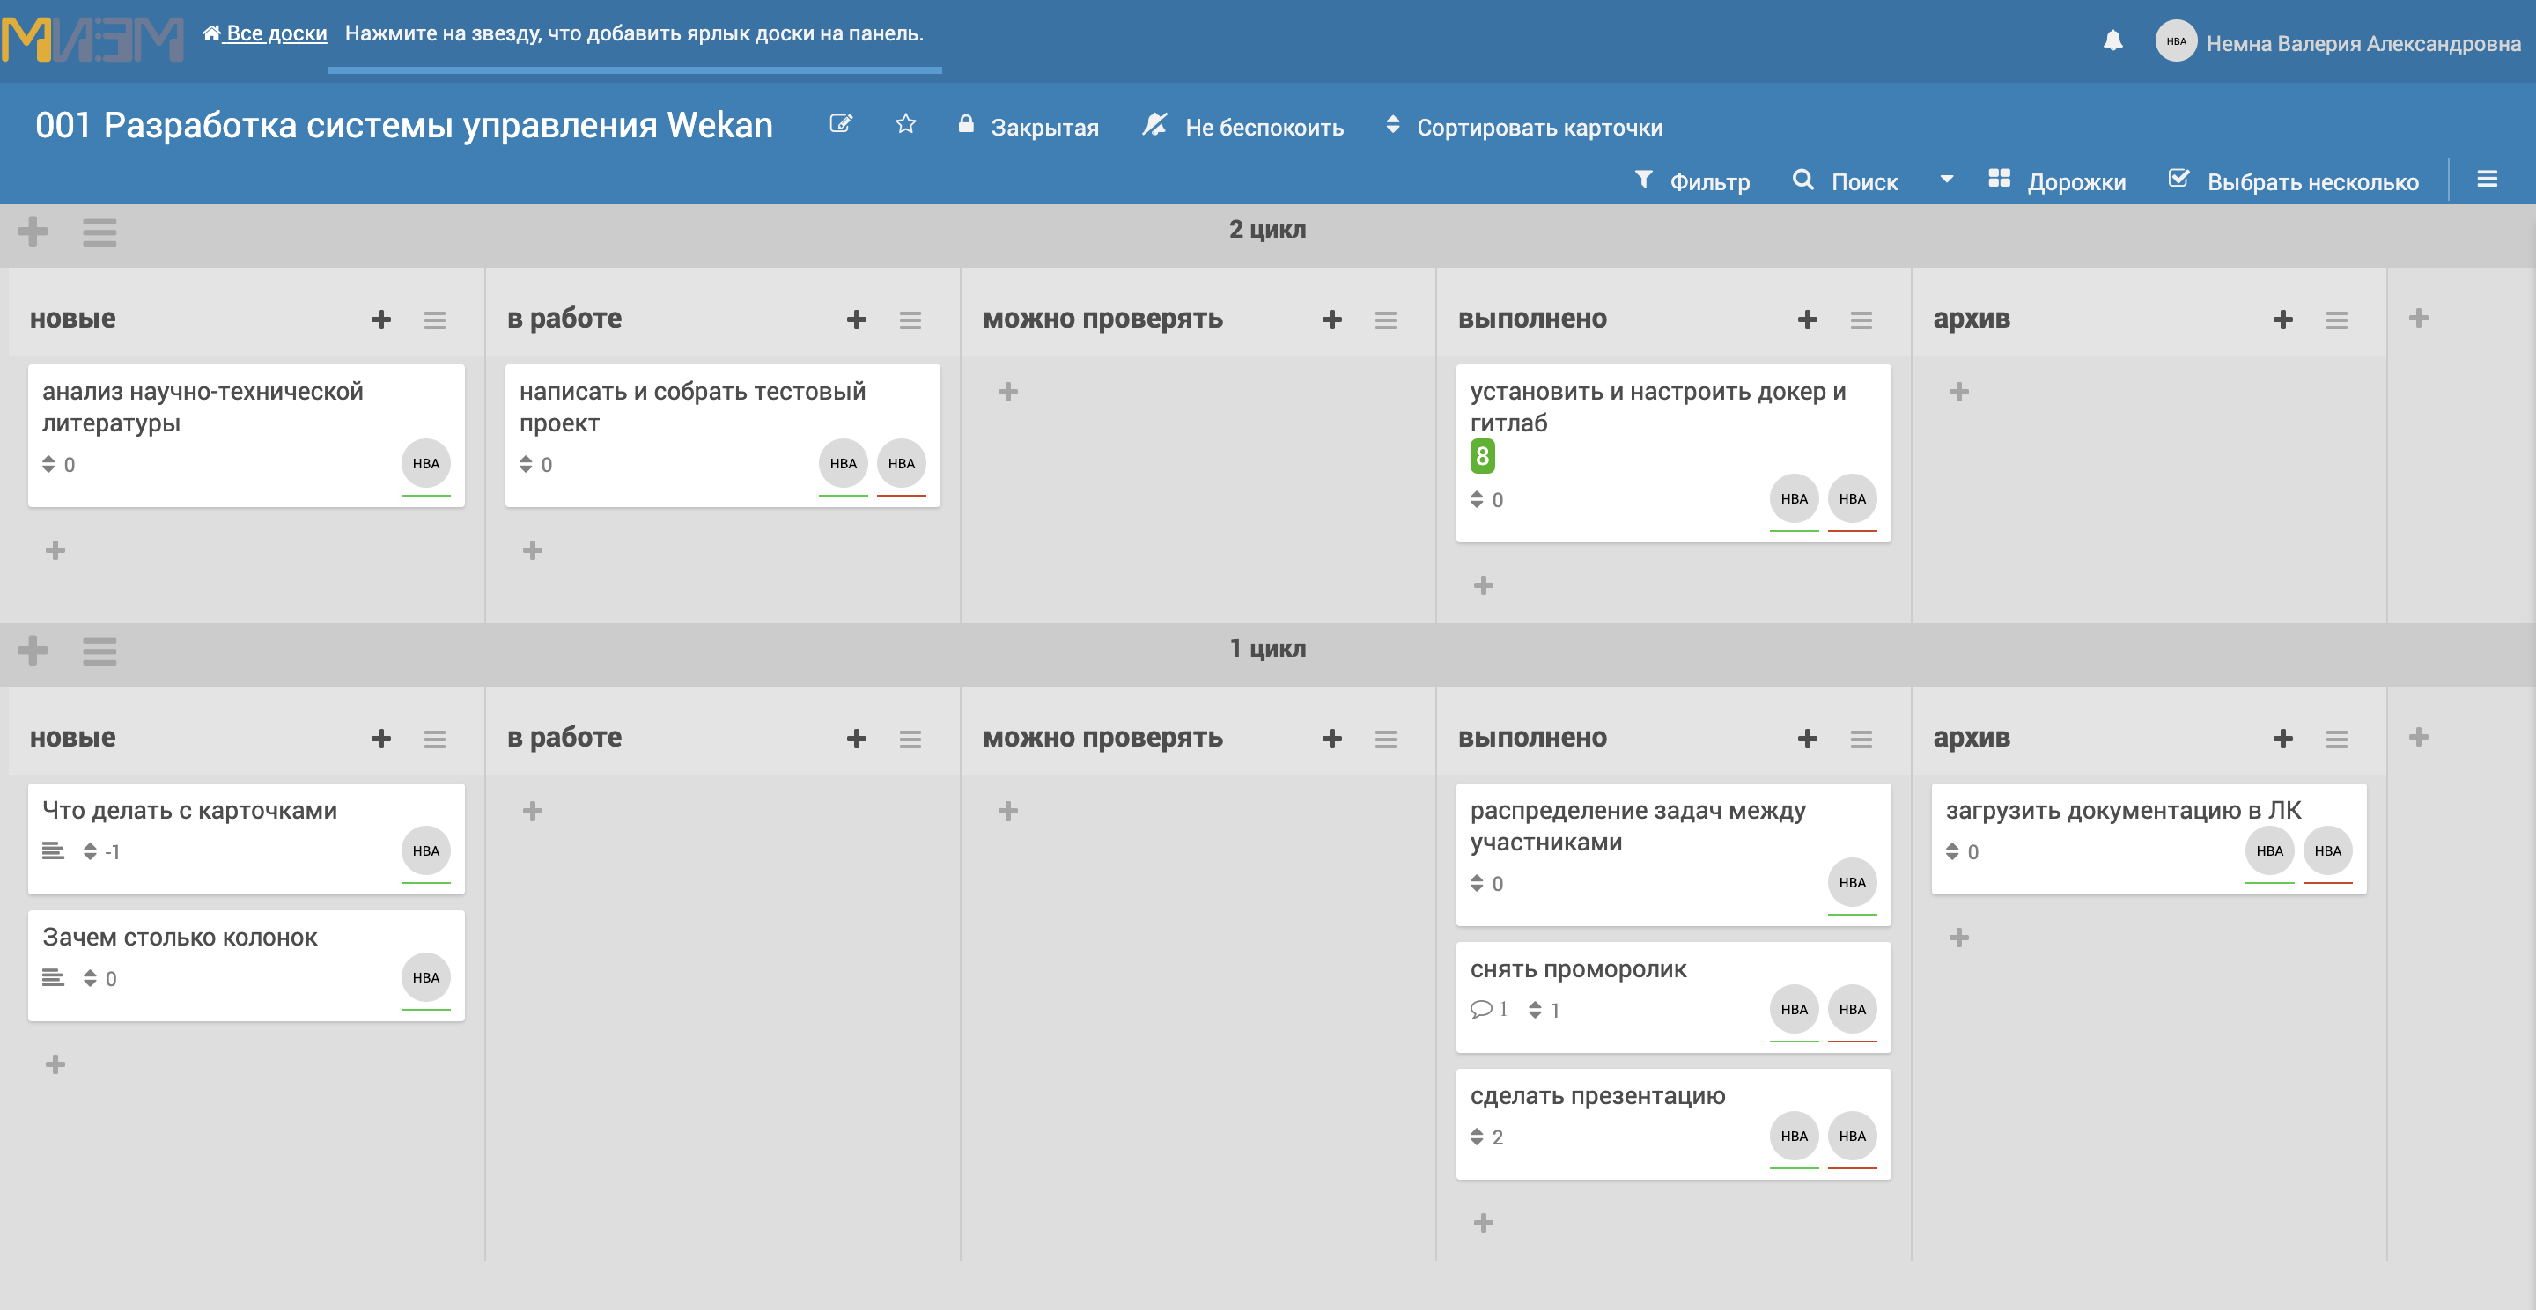
Task: Open card написать и собрать тестовый проект
Action: pos(723,435)
